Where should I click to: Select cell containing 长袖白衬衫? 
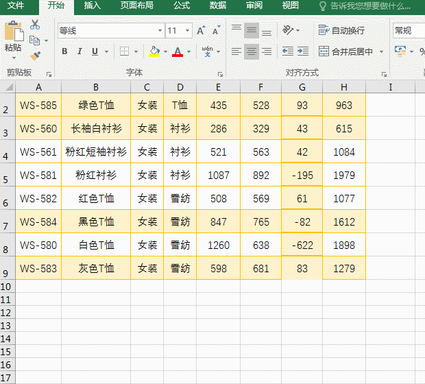(96, 128)
